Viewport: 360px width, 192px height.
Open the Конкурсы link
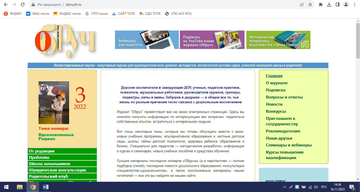pyautogui.click(x=276, y=111)
